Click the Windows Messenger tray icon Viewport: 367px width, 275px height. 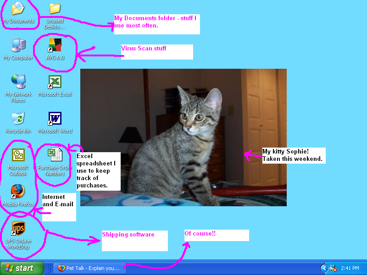click(333, 268)
